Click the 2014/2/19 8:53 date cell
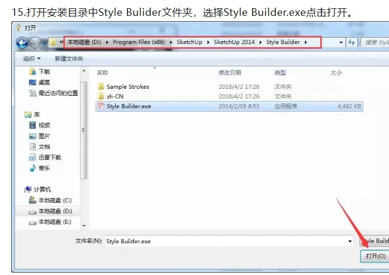 coord(239,106)
